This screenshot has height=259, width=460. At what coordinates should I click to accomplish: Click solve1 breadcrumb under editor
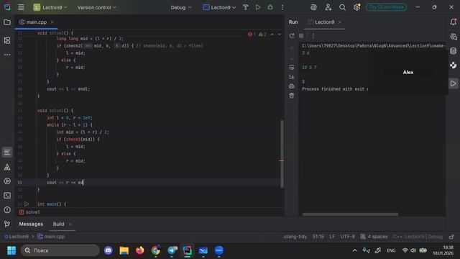[x=29, y=212]
